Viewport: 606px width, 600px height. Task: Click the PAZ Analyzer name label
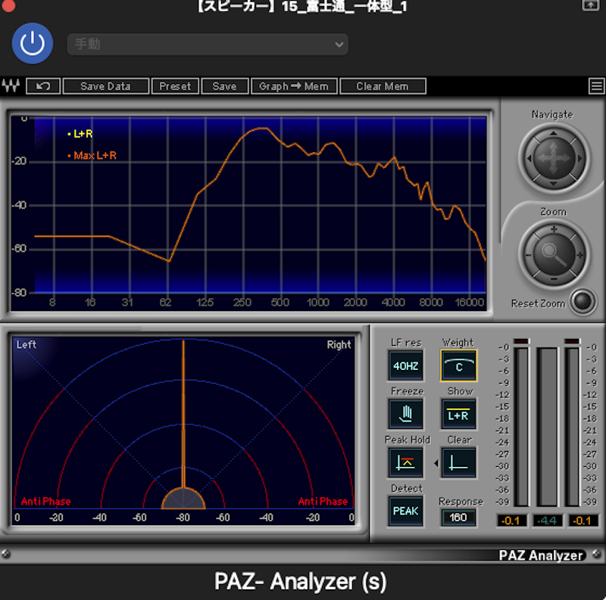coord(541,555)
